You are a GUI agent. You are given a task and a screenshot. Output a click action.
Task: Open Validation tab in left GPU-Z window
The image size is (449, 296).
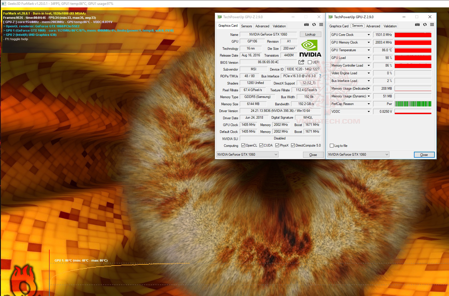pos(279,26)
